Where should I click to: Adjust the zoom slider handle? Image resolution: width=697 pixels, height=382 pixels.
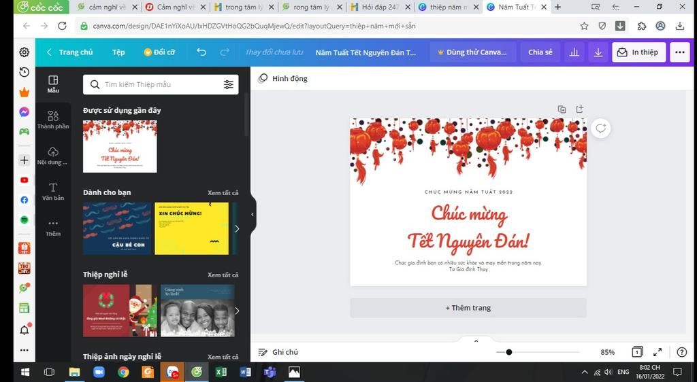[509, 352]
